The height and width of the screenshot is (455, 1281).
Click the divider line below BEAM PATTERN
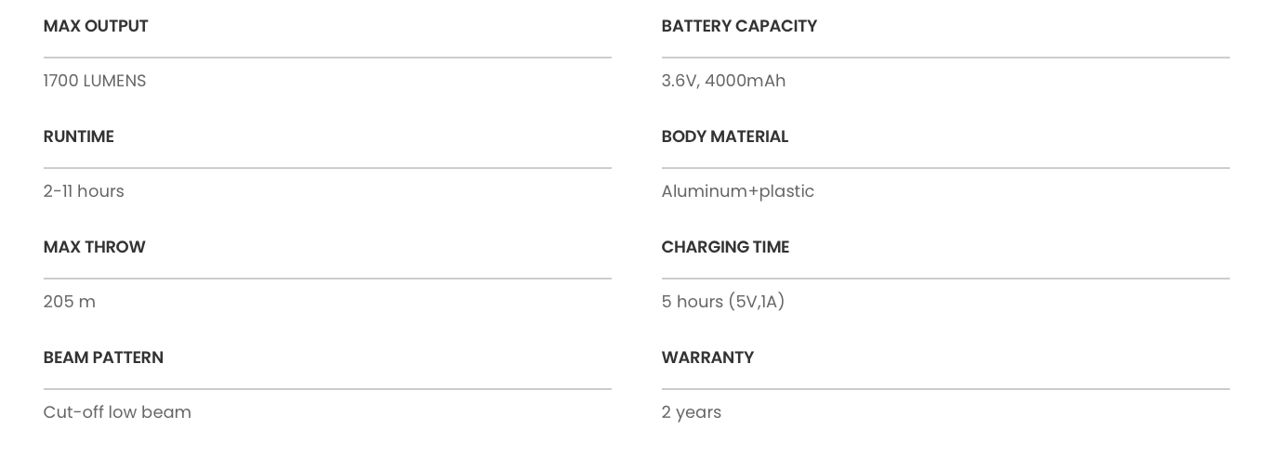(327, 389)
